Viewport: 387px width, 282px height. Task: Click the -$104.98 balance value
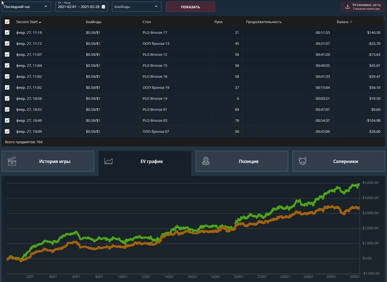373,121
